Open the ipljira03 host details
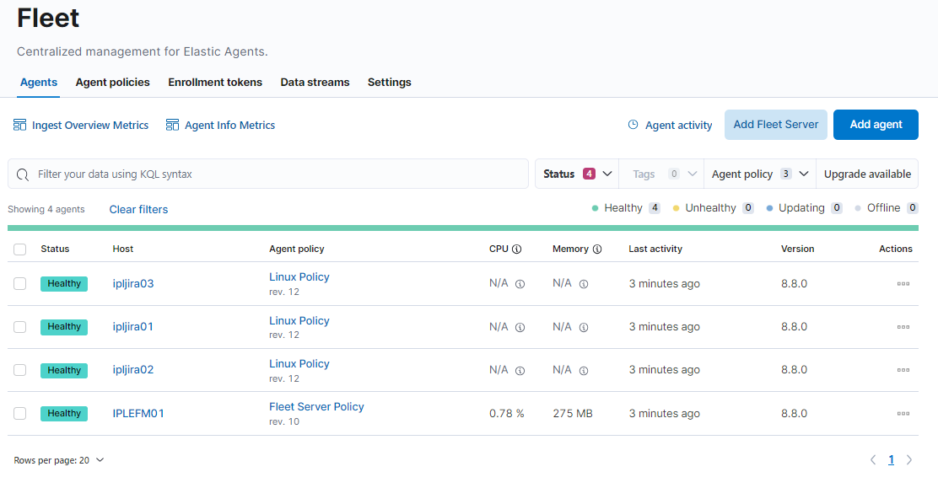This screenshot has height=488, width=938. 133,283
